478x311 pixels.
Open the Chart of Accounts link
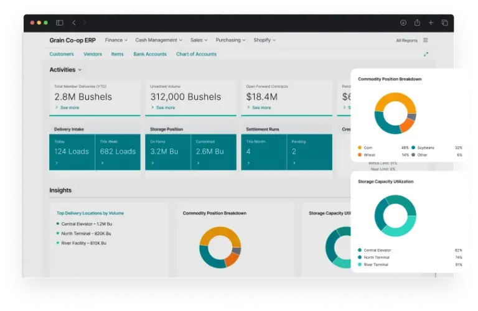196,54
